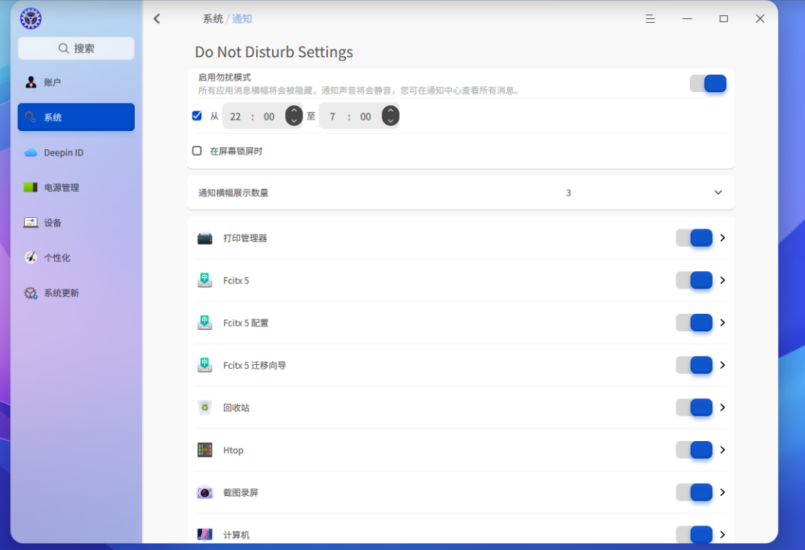Click the start minutes 00 field
The width and height of the screenshot is (805, 550).
(x=269, y=117)
